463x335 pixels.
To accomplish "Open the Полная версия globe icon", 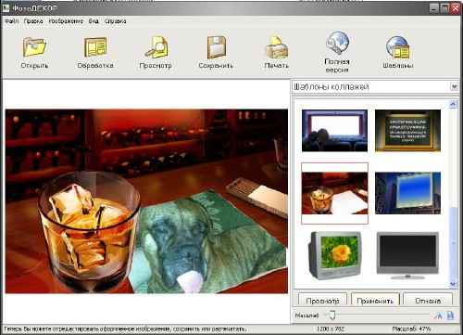I will point(337,52).
